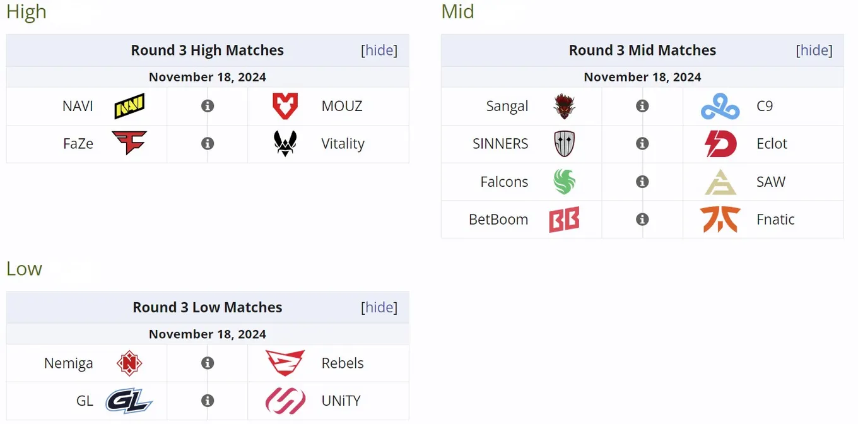Screen dimensions: 858x424
Task: Click the GL team logo
Action: (129, 401)
